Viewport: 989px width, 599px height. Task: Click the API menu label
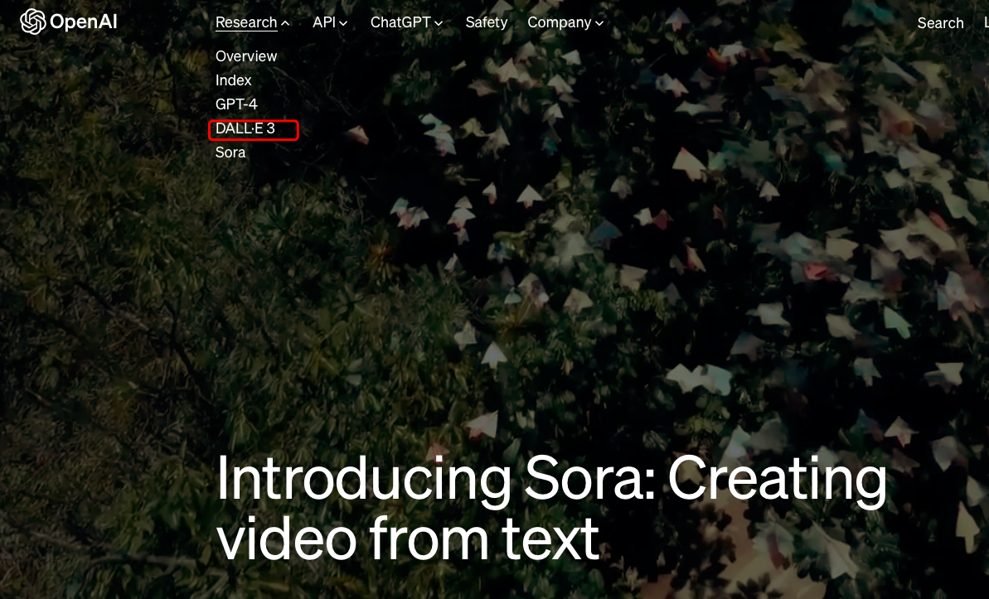324,22
